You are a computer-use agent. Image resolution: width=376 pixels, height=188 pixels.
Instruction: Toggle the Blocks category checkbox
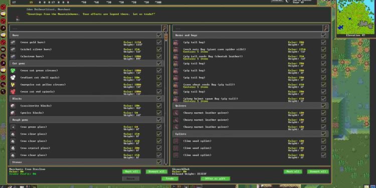(159, 99)
